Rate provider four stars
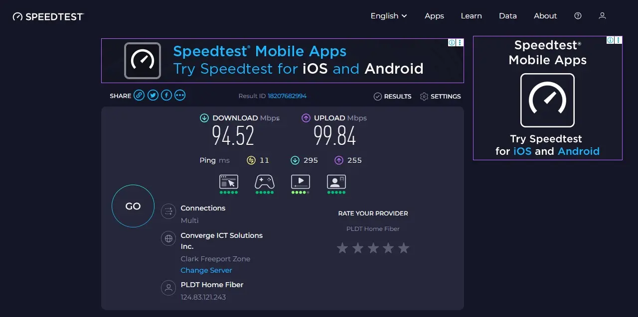The height and width of the screenshot is (317, 638). 388,248
